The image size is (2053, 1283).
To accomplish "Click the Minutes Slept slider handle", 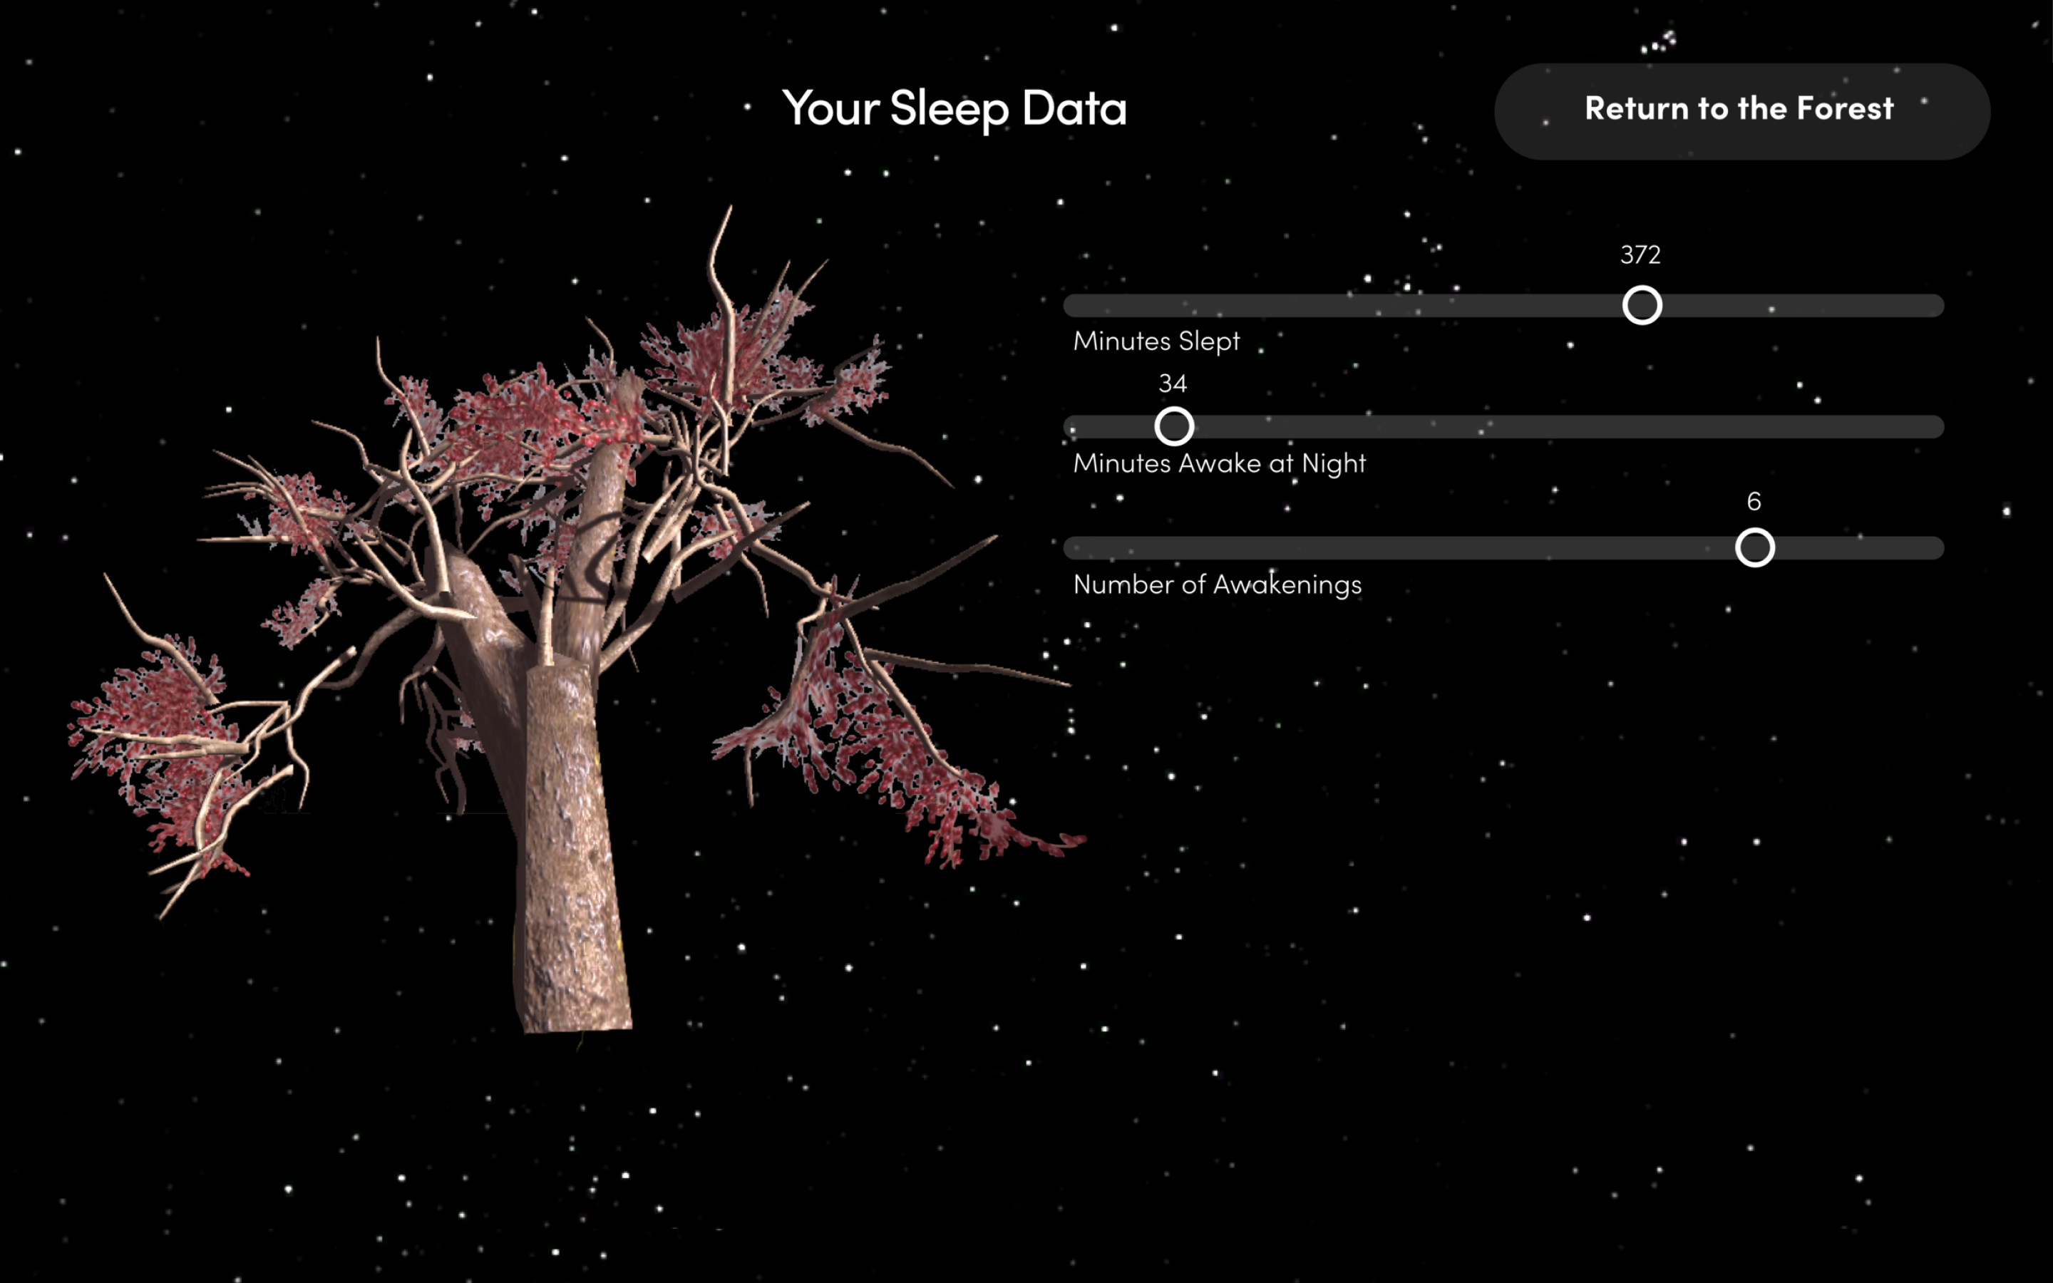I will pos(1642,306).
